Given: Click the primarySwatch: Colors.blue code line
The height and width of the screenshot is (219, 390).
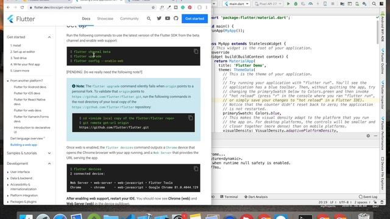Looking at the screenshot, I should (x=252, y=113).
